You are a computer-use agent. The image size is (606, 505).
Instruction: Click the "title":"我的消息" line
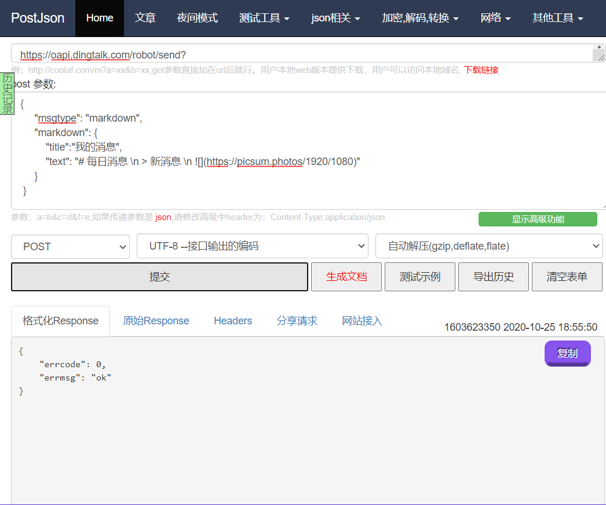[x=84, y=147]
